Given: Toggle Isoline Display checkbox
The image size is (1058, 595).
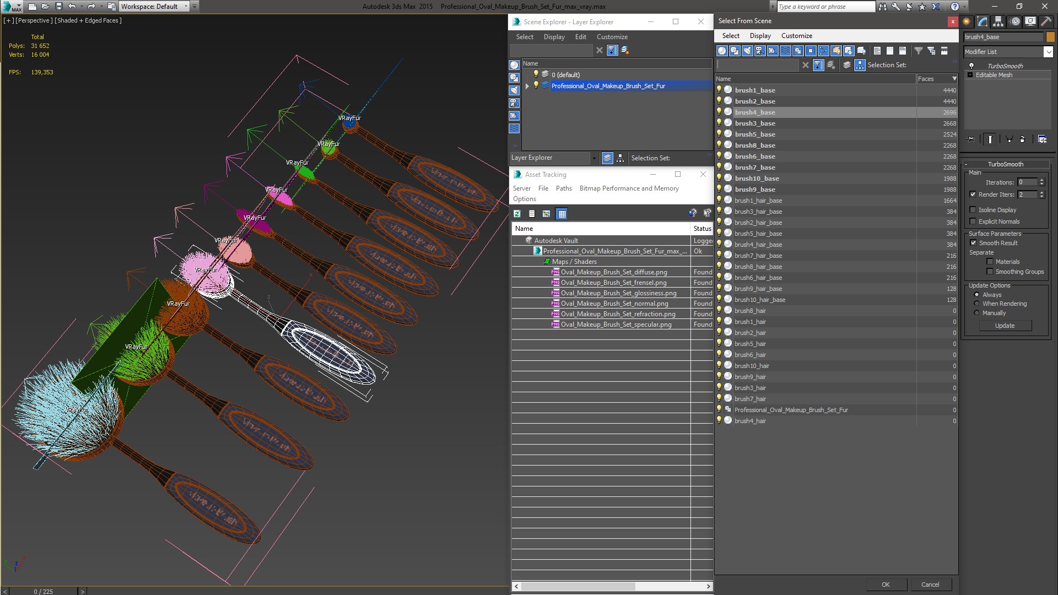Looking at the screenshot, I should coord(973,210).
